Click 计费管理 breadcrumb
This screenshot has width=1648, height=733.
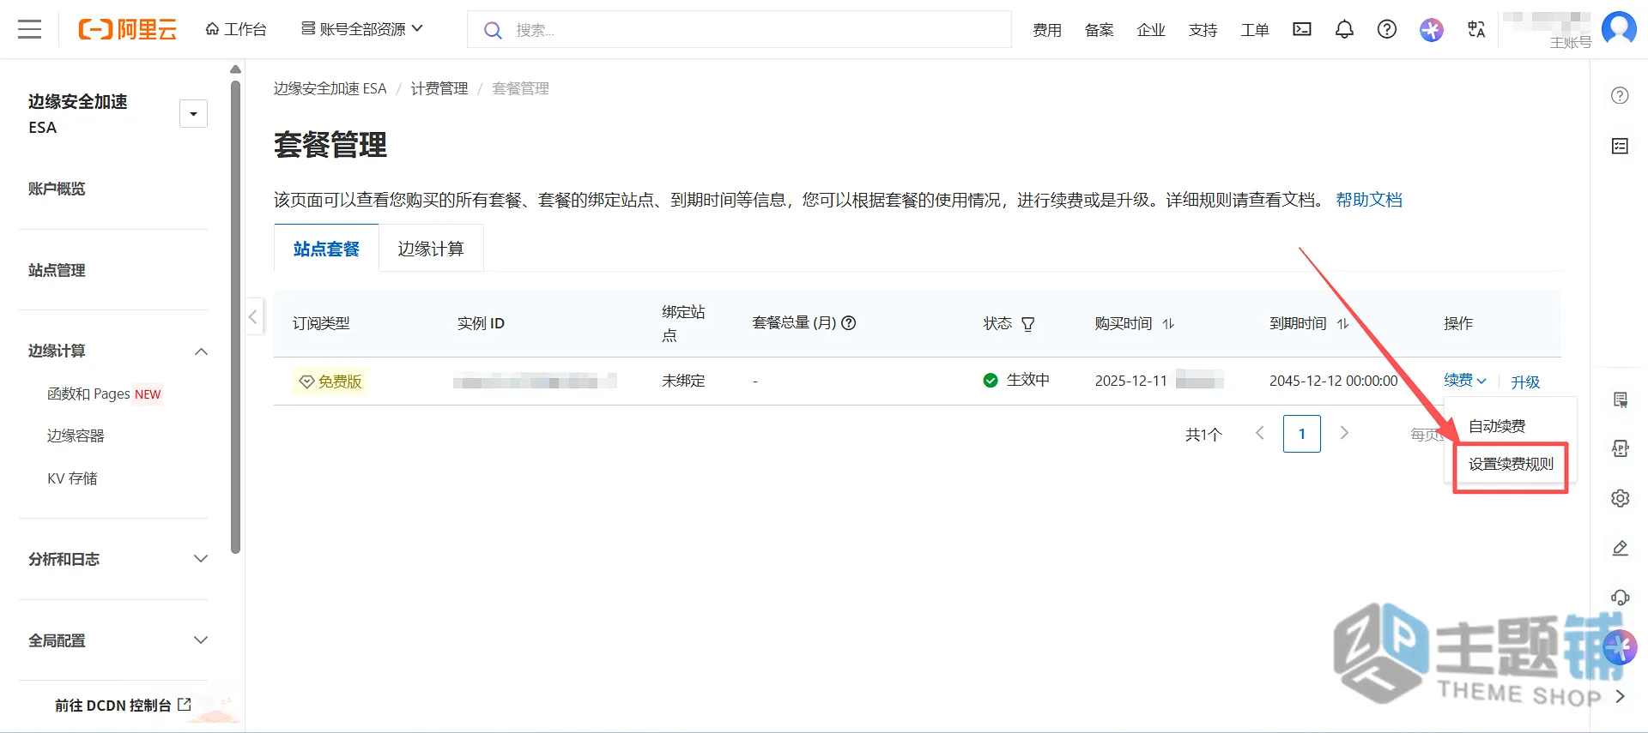[439, 88]
